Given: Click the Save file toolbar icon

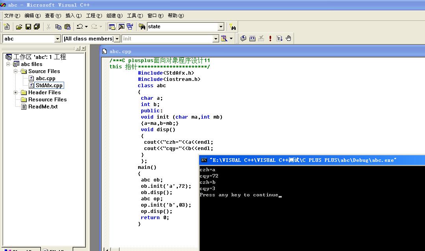Looking at the screenshot, I should [x=28, y=27].
